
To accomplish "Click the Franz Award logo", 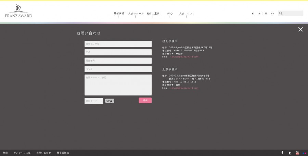I will point(18,11).
